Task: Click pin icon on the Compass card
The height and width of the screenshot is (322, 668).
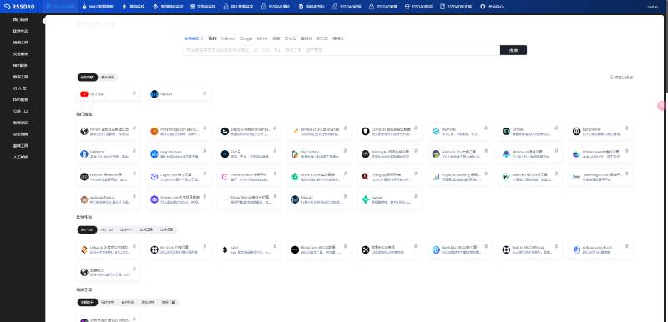Action: [416, 128]
